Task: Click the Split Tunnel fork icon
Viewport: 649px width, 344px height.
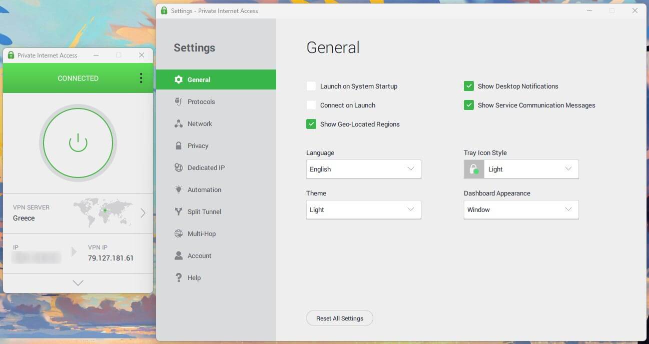Action: [179, 211]
